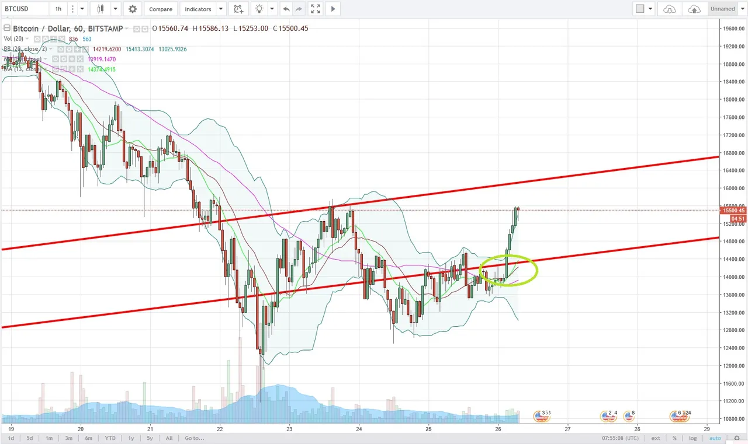
Task: Click the candlestick chart style icon
Action: [101, 9]
